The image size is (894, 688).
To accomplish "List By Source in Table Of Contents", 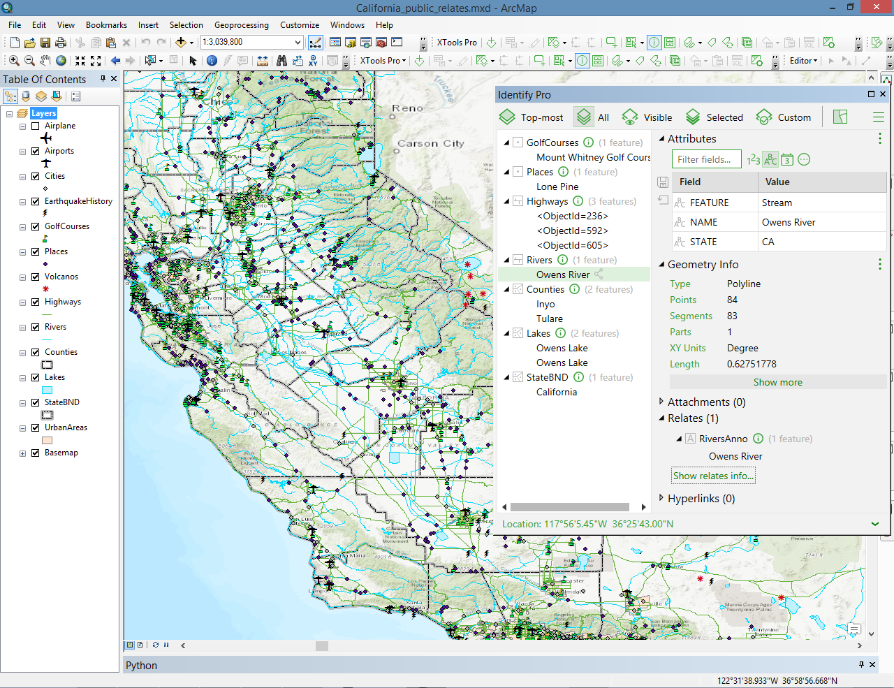I will tap(26, 96).
